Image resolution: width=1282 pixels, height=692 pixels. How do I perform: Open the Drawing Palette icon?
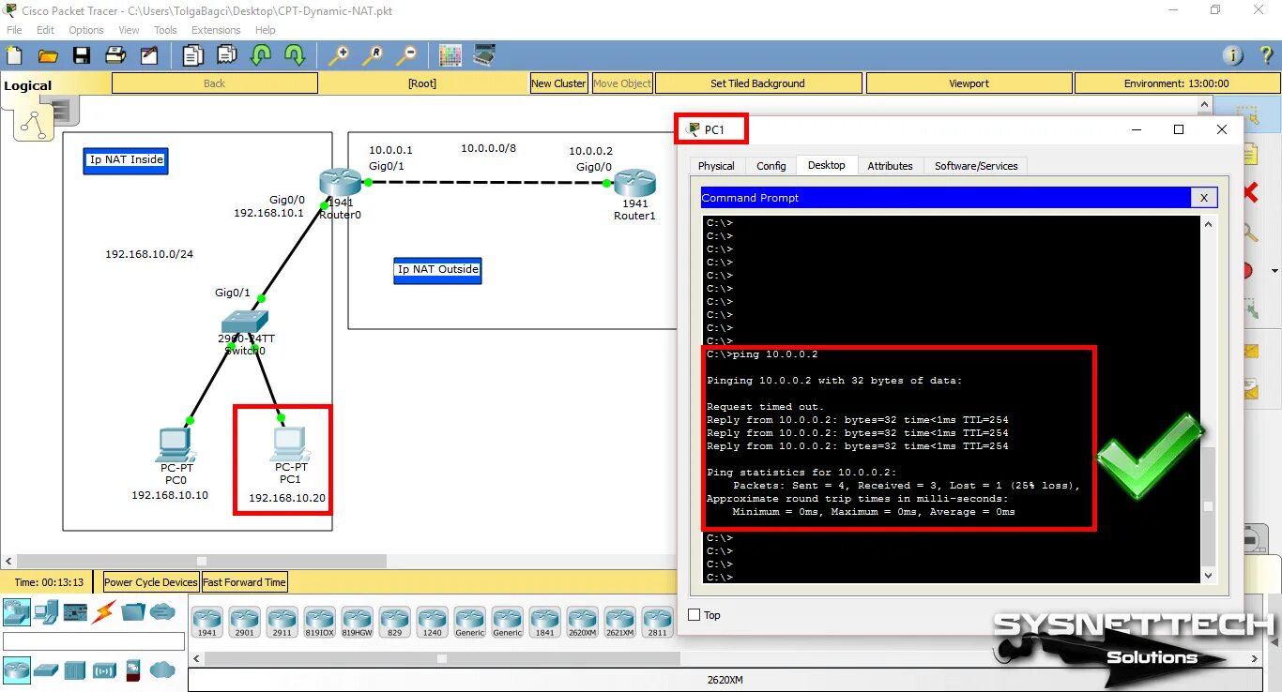point(450,55)
